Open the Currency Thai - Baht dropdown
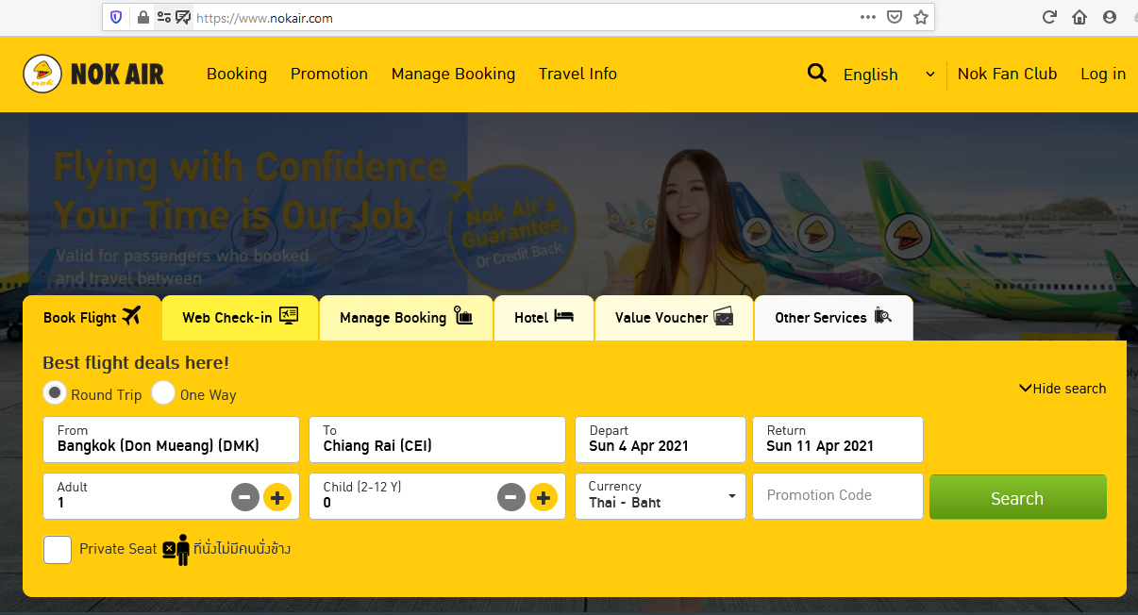 tap(661, 496)
